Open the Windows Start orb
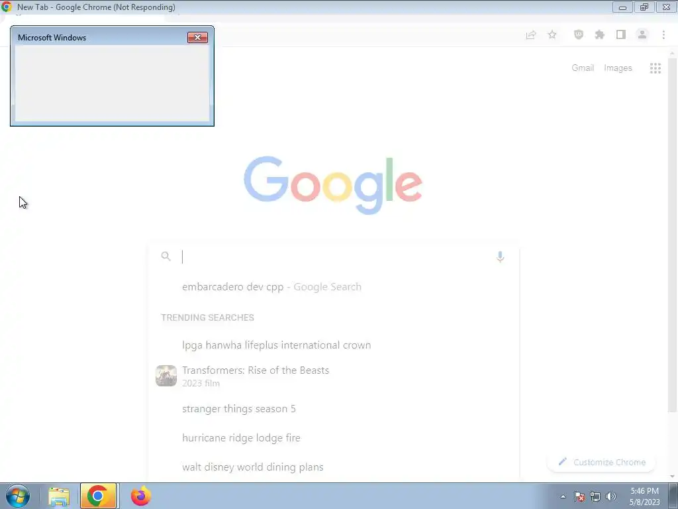 pyautogui.click(x=18, y=496)
